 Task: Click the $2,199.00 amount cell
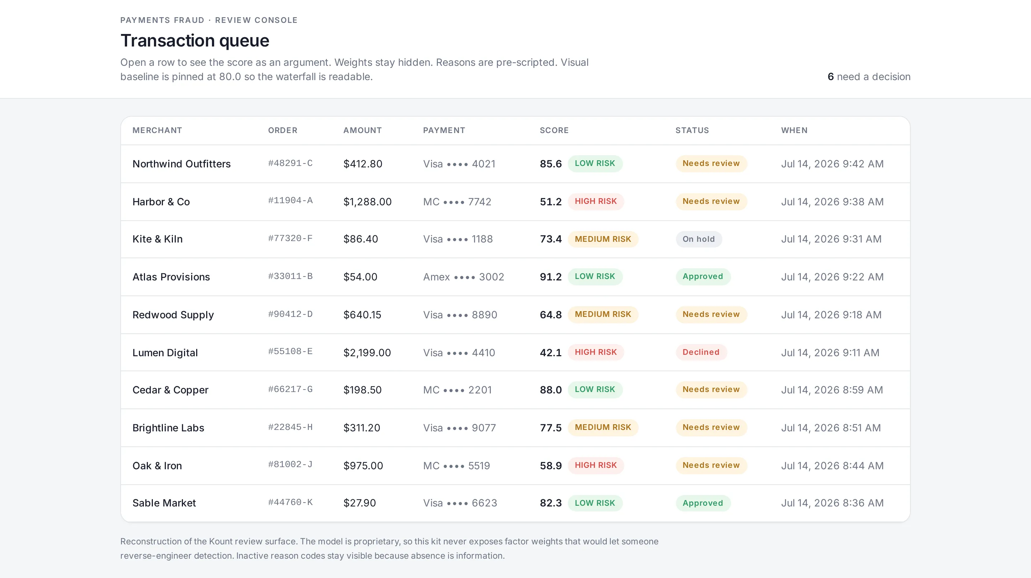(367, 352)
